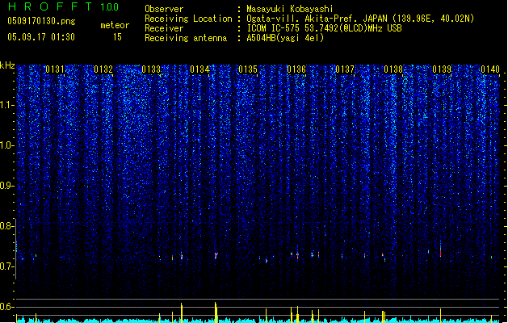This screenshot has width=508, height=323.
Task: Click the version number 1.0.0
Action: 110,6
